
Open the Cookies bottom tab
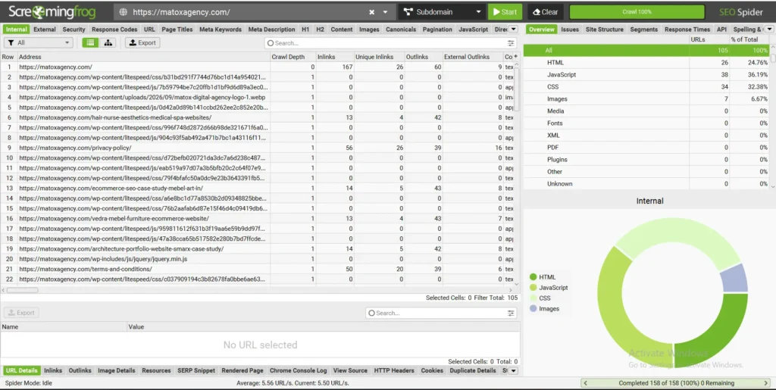(432, 370)
